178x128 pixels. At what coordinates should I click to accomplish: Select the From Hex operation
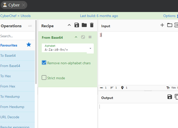click(x=17, y=86)
